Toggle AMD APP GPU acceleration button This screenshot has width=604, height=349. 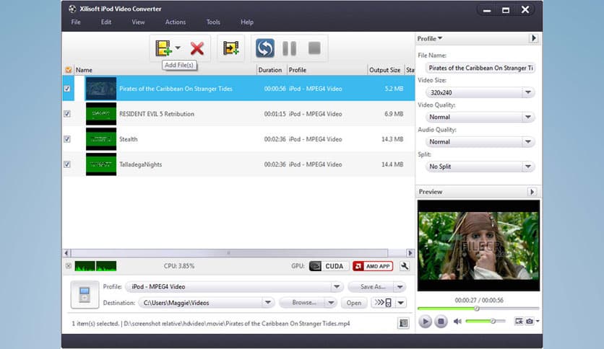(x=373, y=266)
